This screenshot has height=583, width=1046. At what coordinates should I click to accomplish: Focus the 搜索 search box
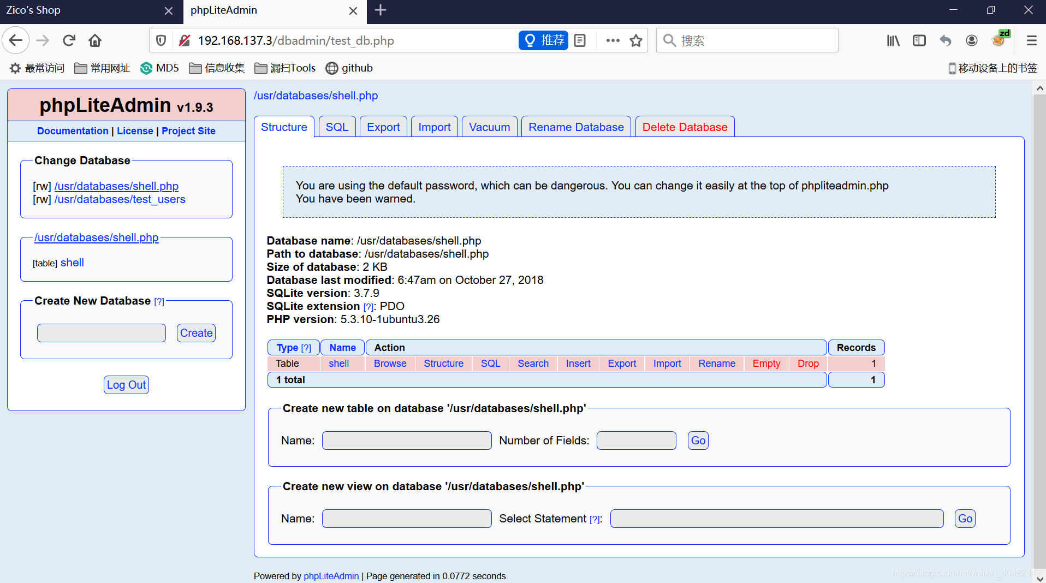coord(747,40)
